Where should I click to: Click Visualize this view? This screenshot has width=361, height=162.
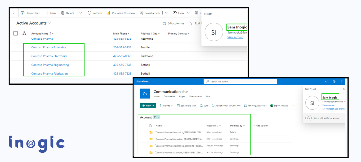point(121,13)
